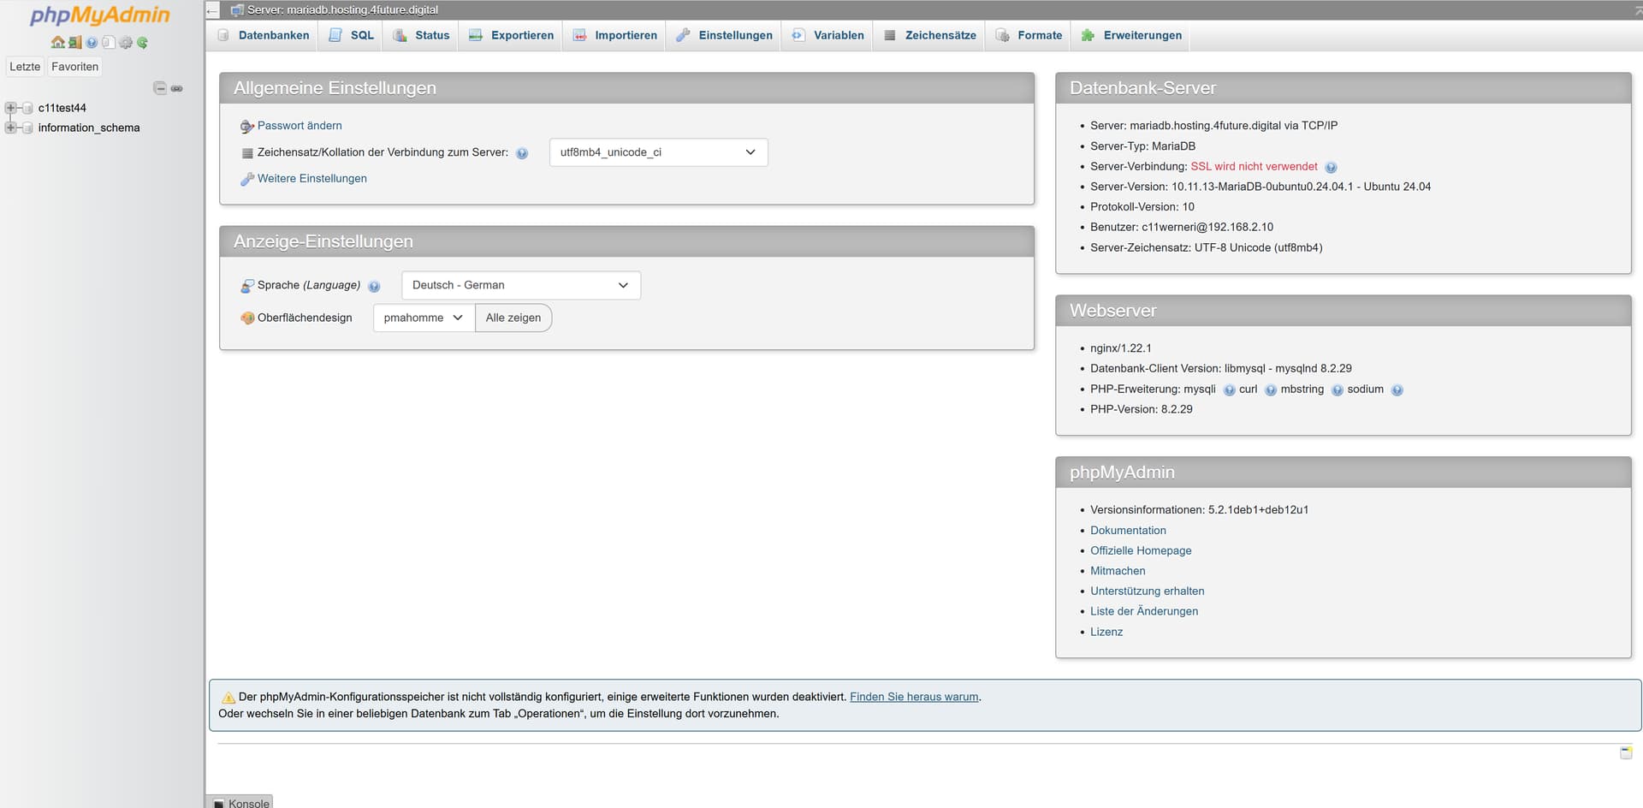
Task: Open the connection collation dropdown utf8mb4_unicode_ci
Action: point(657,152)
